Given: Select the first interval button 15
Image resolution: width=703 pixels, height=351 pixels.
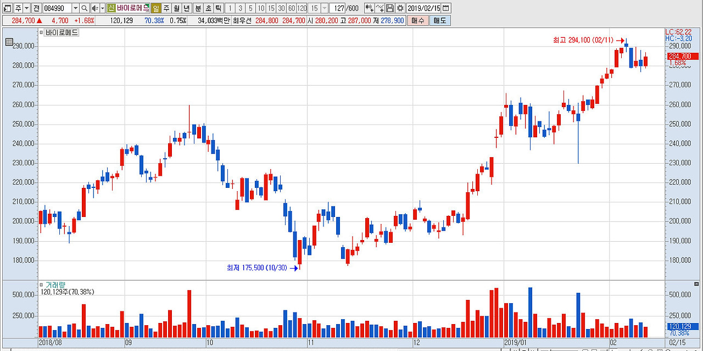Looking at the screenshot, I should click(271, 8).
